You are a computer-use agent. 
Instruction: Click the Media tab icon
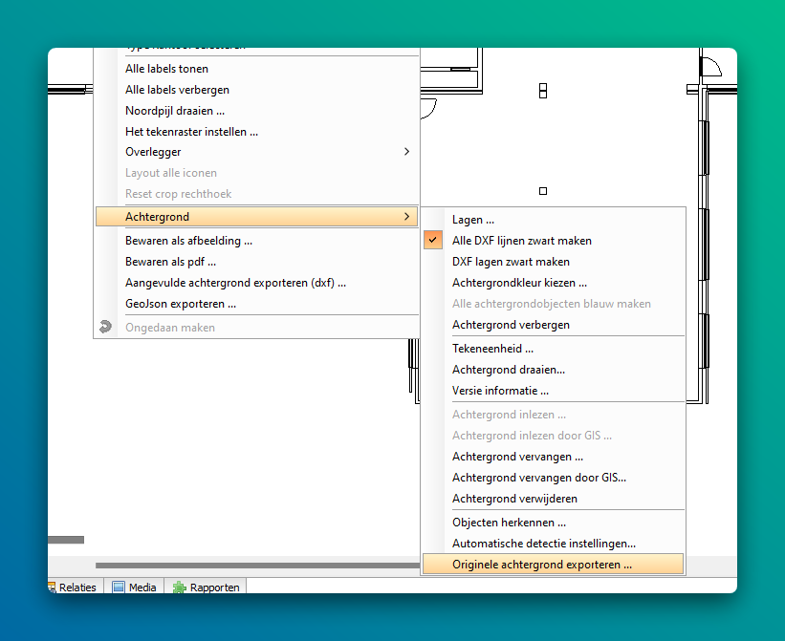[x=119, y=588]
